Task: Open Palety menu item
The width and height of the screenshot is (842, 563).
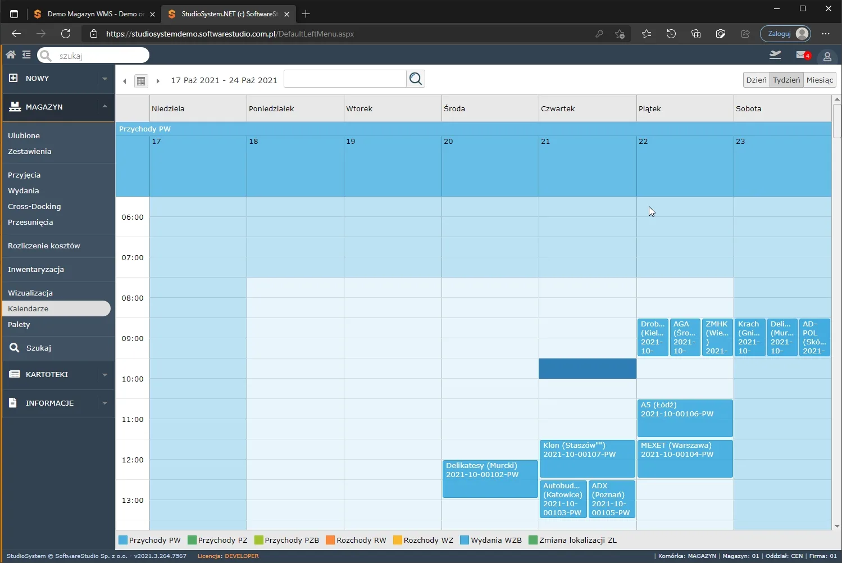Action: click(19, 324)
